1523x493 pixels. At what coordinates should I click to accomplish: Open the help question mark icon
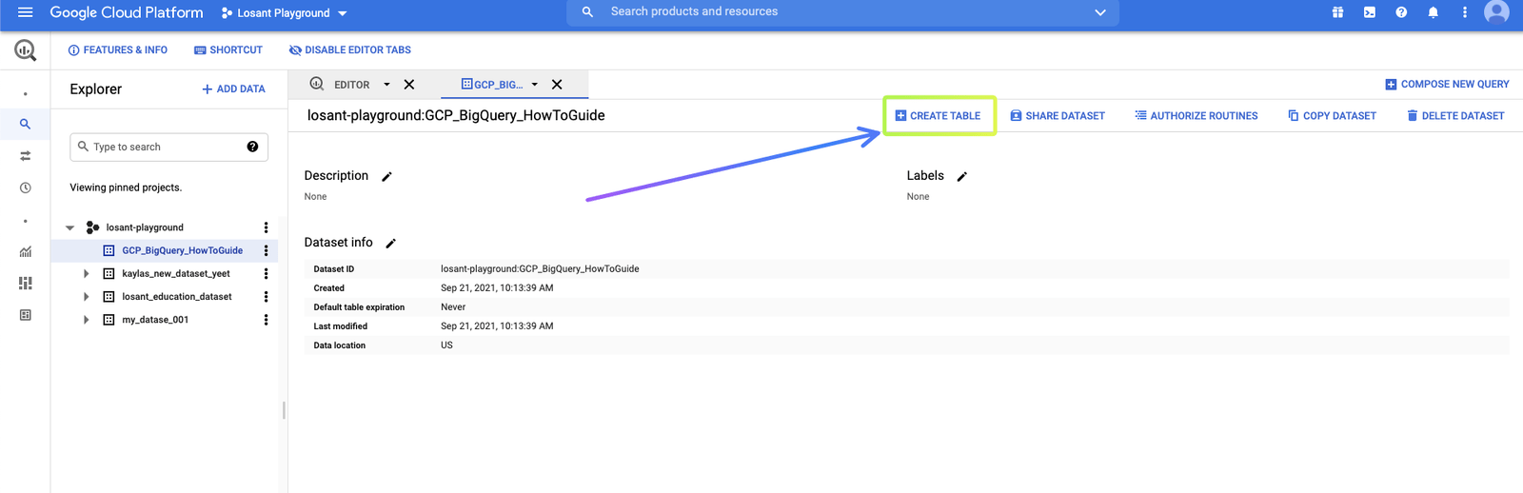click(x=1401, y=12)
